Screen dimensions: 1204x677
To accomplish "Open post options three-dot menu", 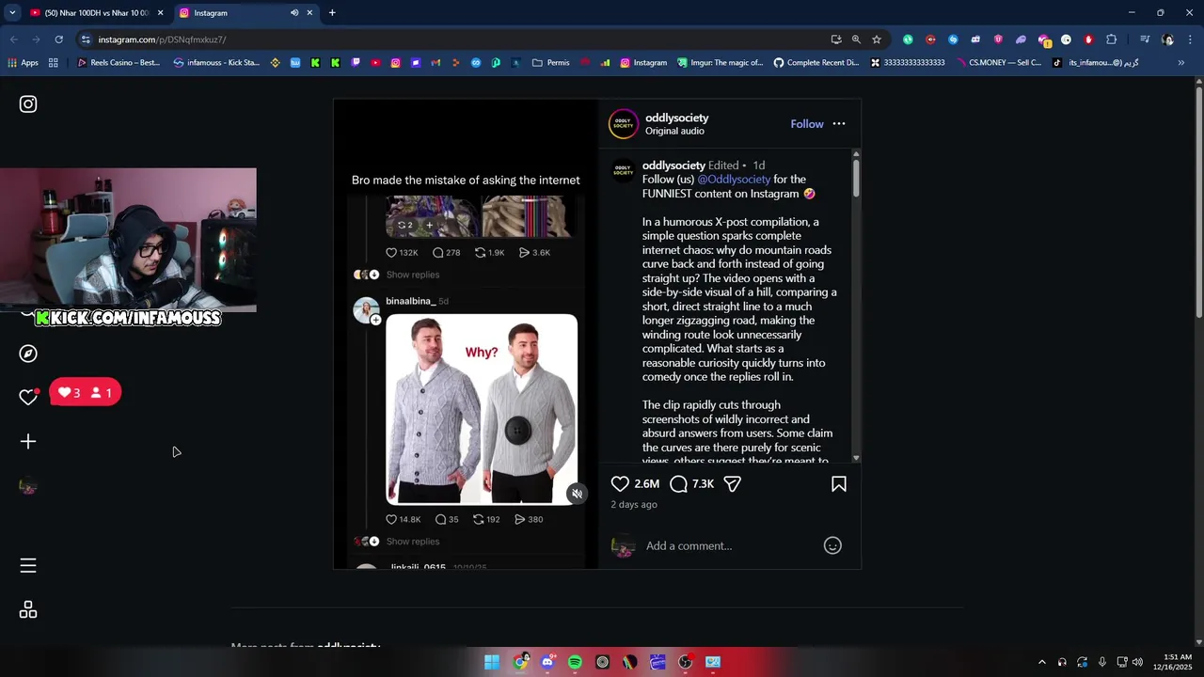I will pos(839,124).
